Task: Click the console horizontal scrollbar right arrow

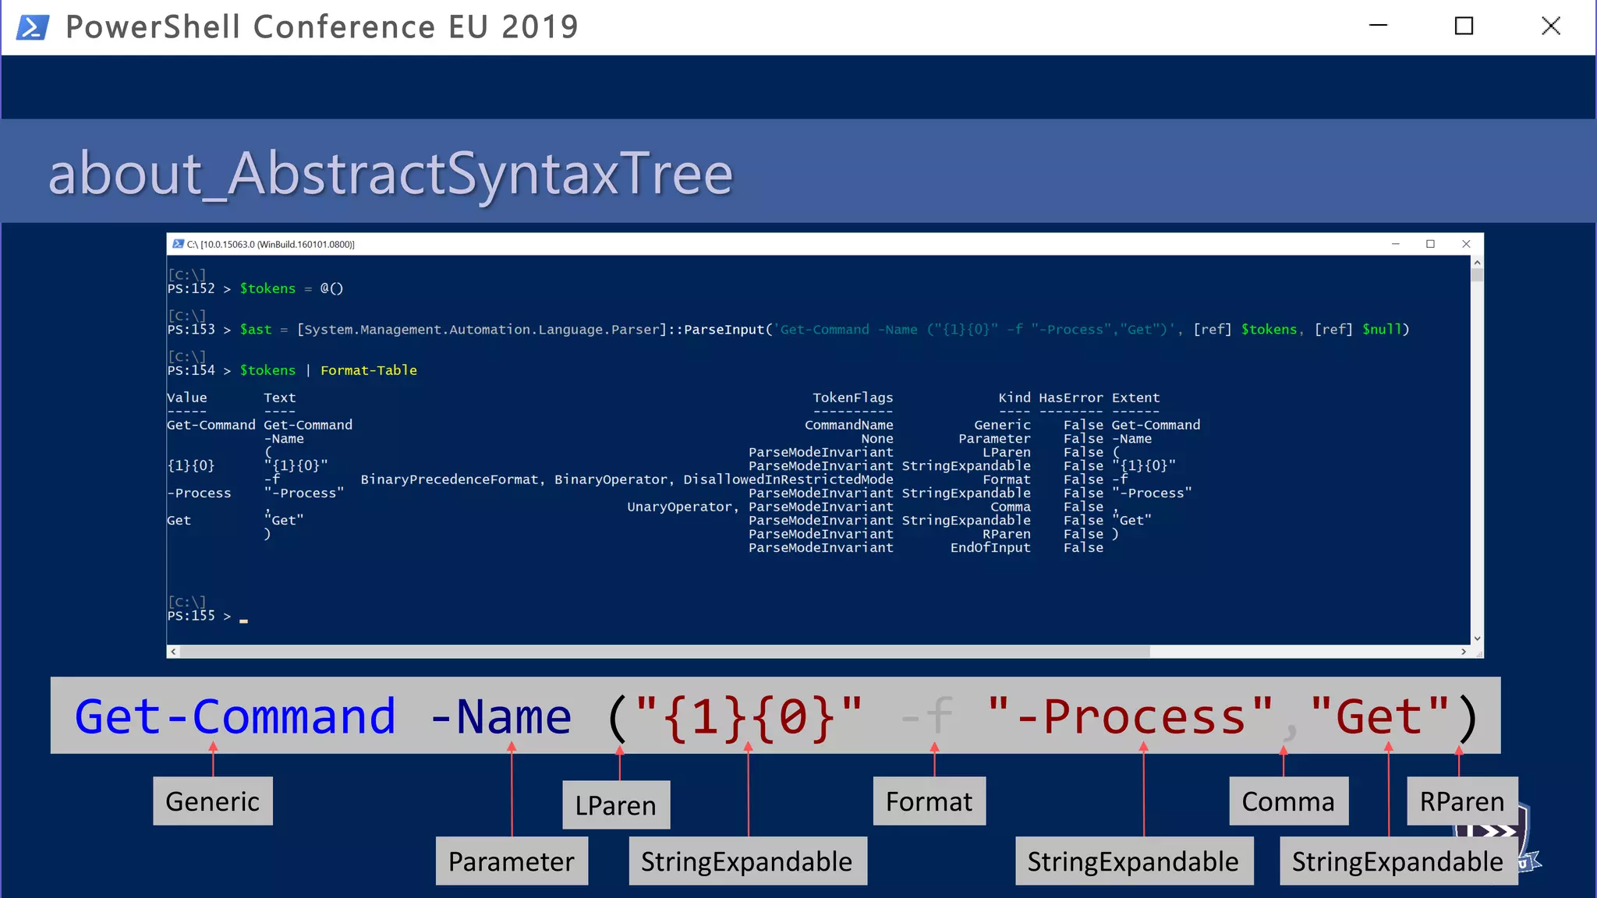Action: click(x=1464, y=652)
